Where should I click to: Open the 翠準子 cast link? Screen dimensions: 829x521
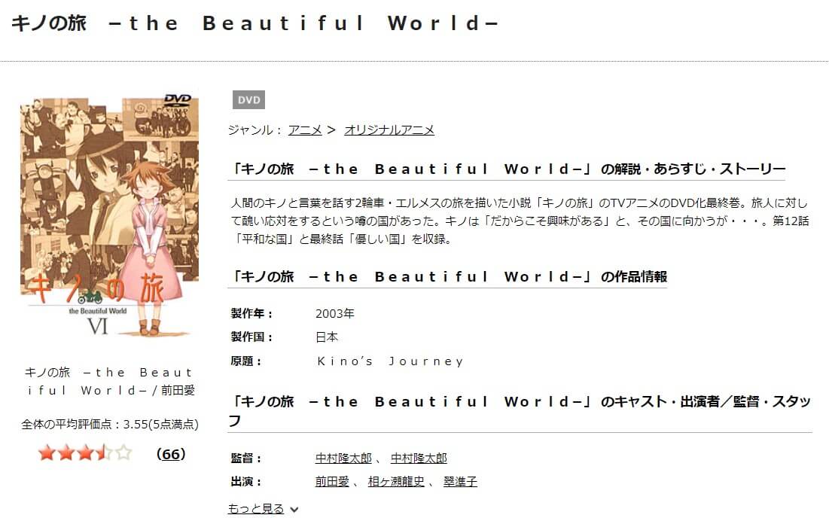[x=460, y=481]
